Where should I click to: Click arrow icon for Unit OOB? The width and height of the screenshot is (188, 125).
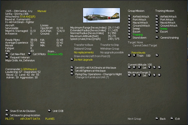click(x=49, y=110)
